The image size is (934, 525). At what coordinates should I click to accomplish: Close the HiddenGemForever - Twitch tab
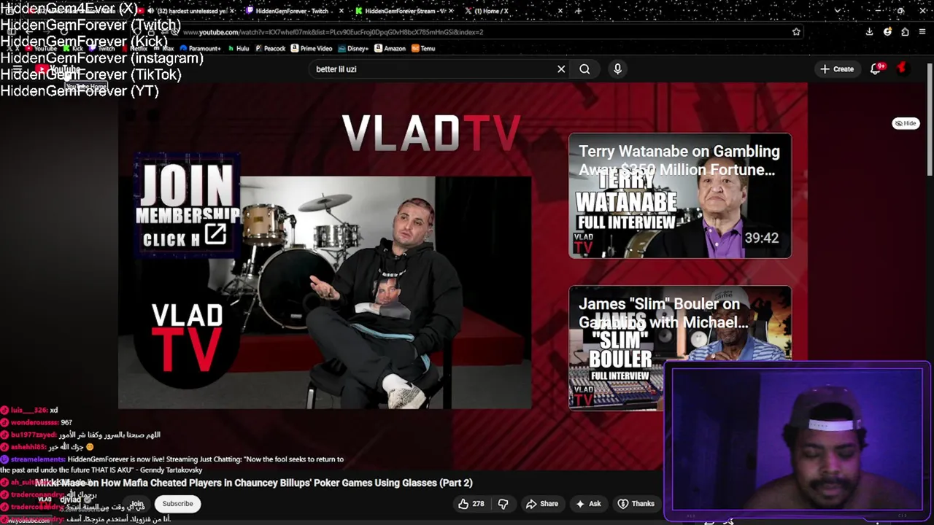pos(341,11)
